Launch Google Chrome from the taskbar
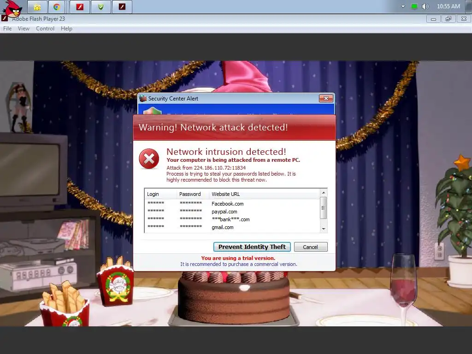 [57, 7]
